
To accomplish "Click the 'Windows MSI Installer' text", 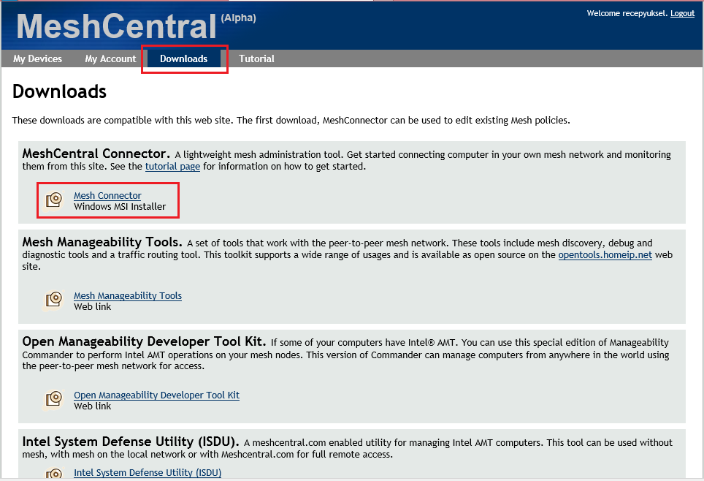I will 120,207.
